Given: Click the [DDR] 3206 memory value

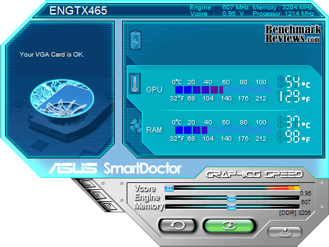Looking at the screenshot, I should click(x=295, y=213).
